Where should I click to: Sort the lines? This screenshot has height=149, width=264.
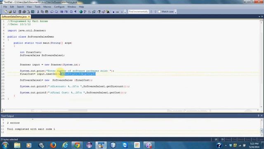[x=90, y=12]
